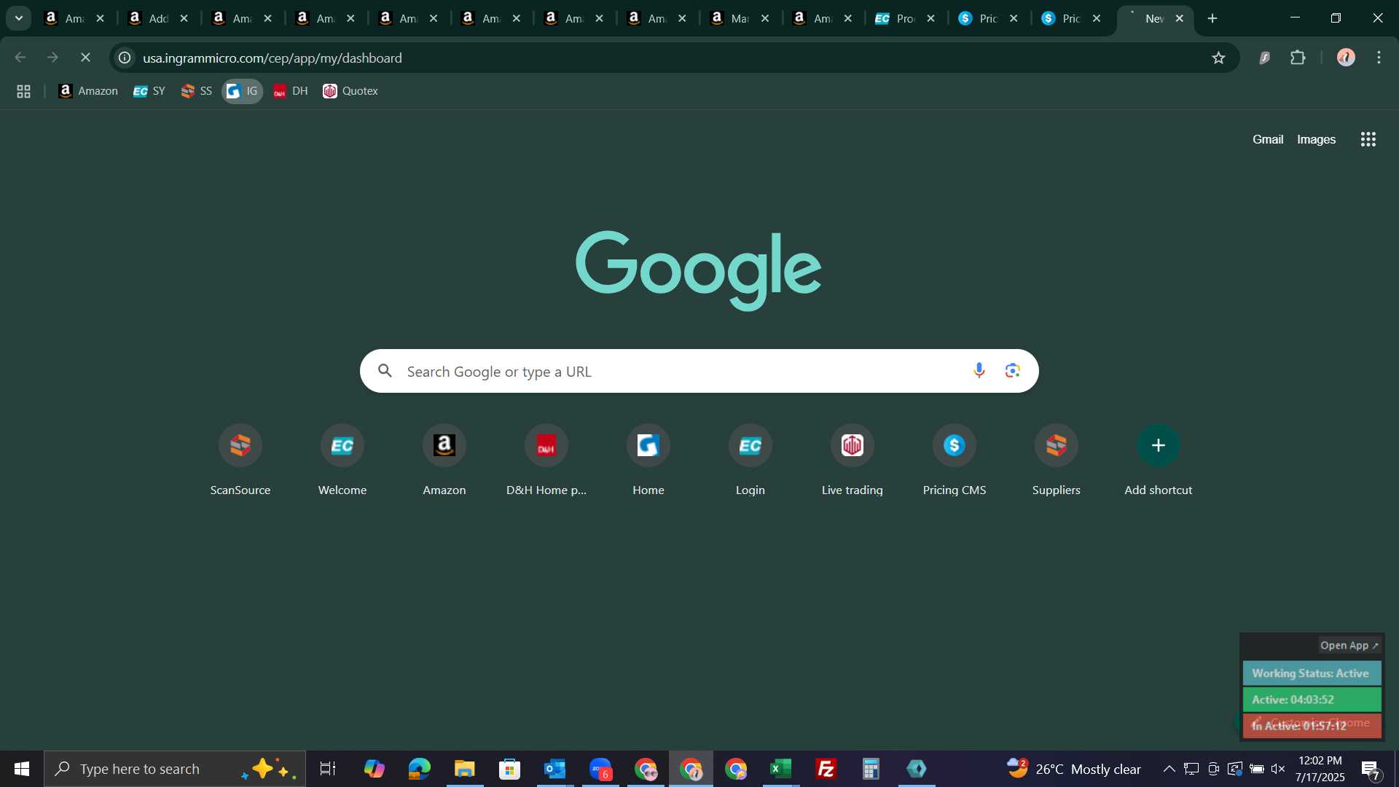The width and height of the screenshot is (1399, 787).
Task: Open the Gmail link
Action: [x=1268, y=139]
